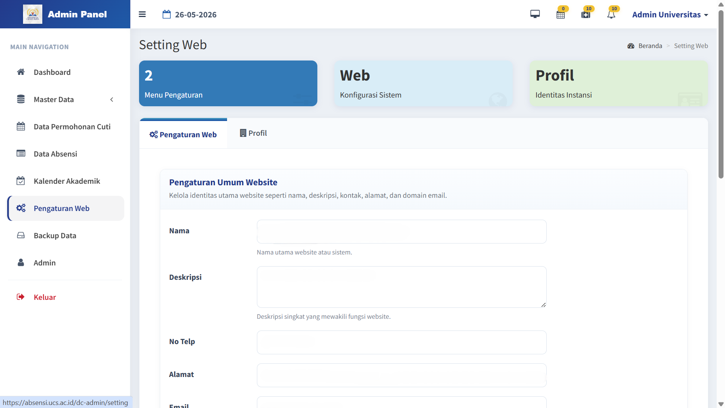Open the Admin menu item
This screenshot has height=408, width=725.
tap(66, 262)
